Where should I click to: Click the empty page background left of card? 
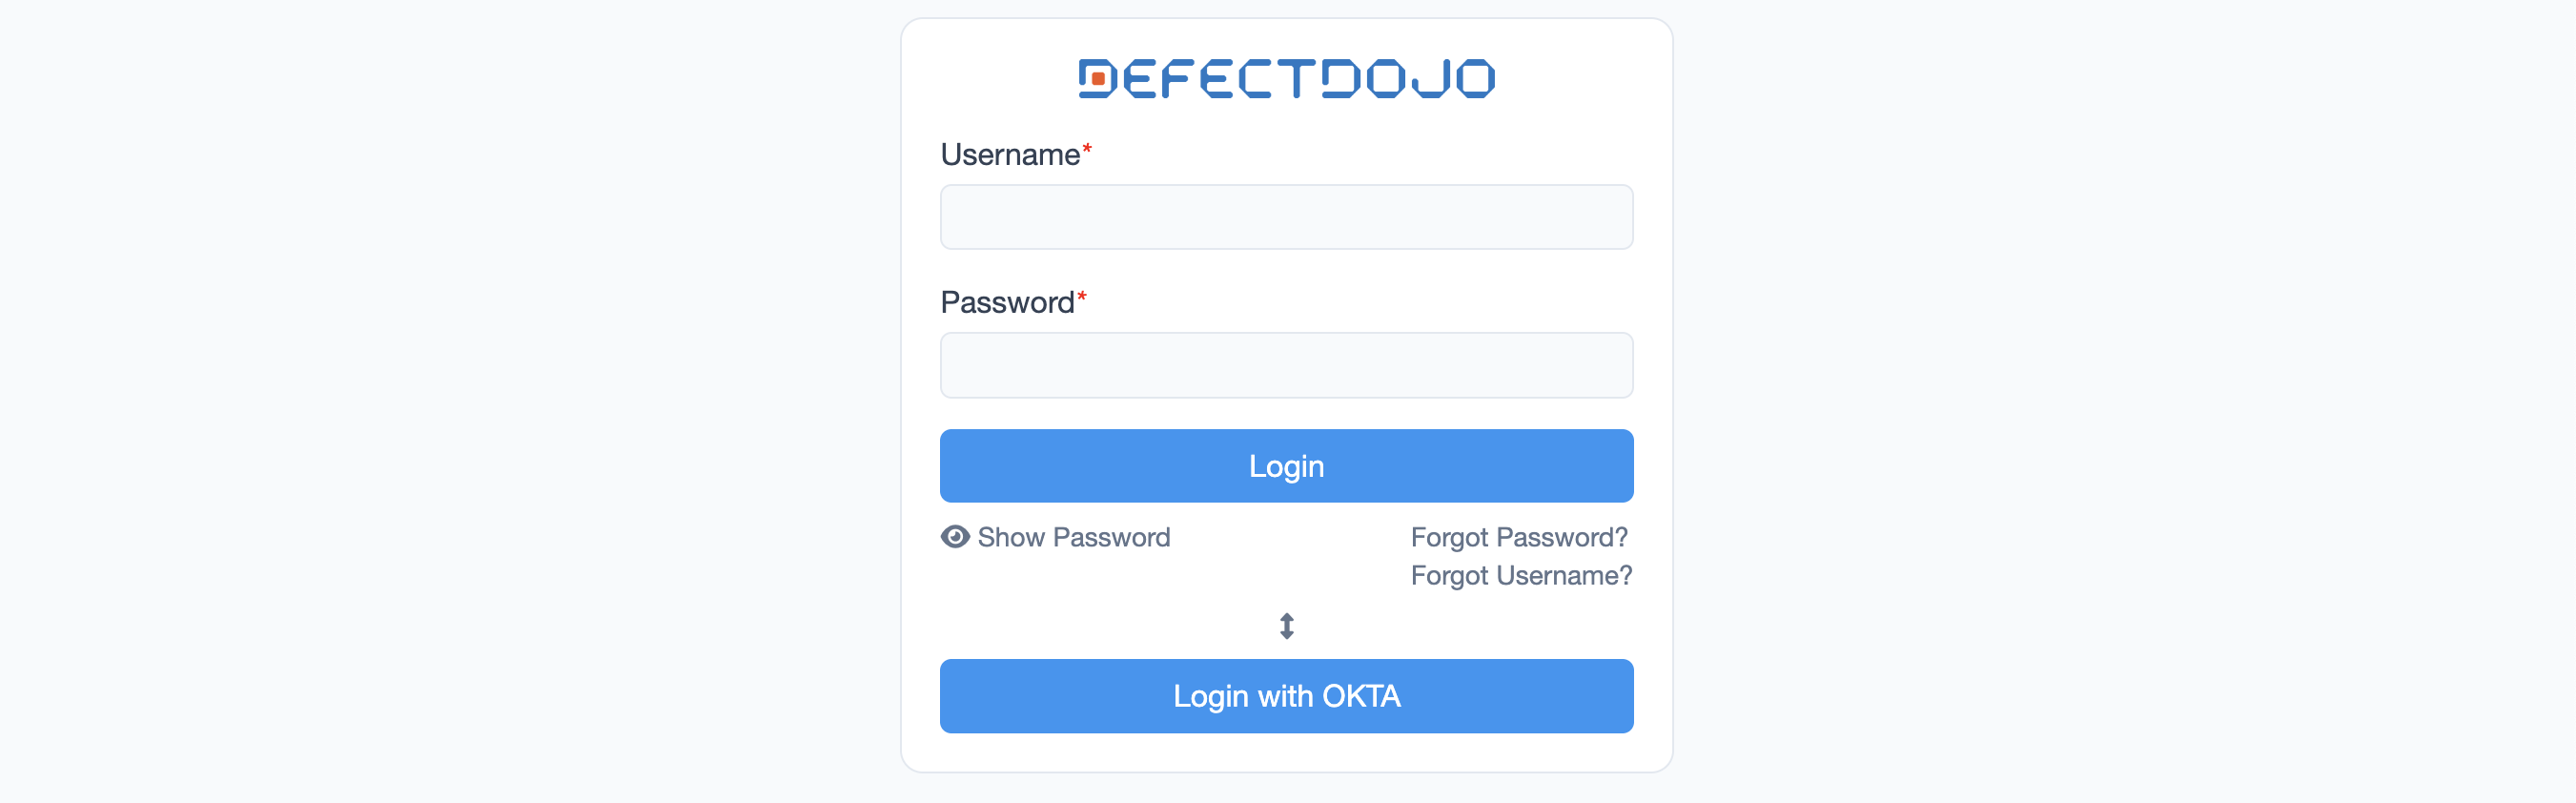pyautogui.click(x=450, y=400)
